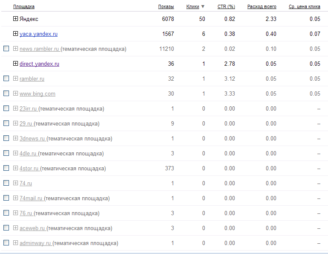Open the 4dle.ru link

tap(28, 154)
